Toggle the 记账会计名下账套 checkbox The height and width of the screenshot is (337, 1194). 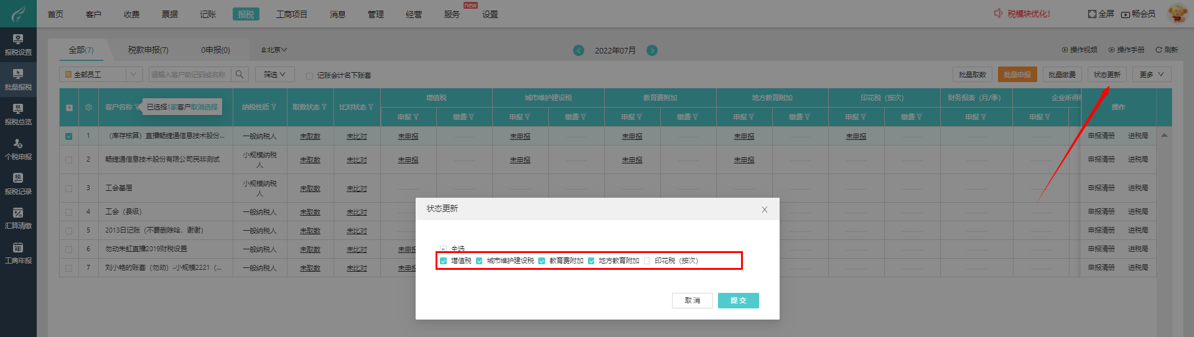coord(309,76)
